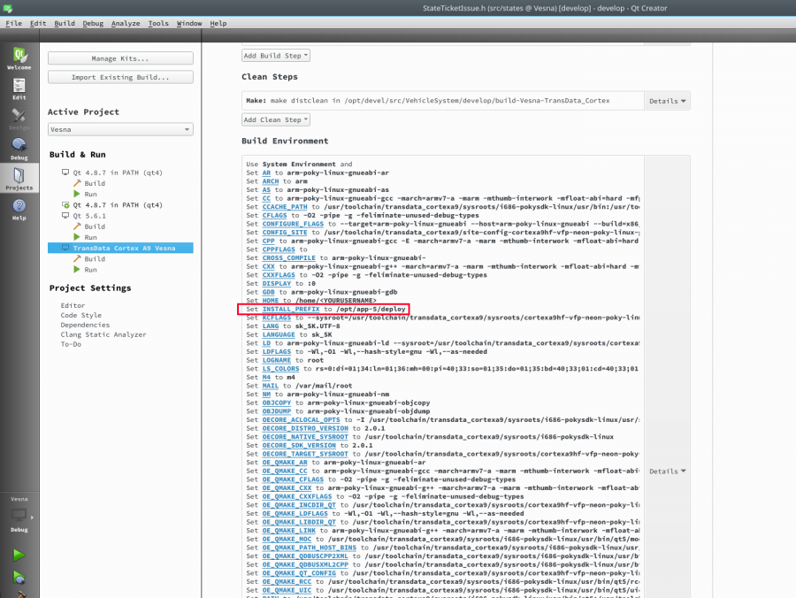Switch to Edit mode in the sidebar

(19, 86)
